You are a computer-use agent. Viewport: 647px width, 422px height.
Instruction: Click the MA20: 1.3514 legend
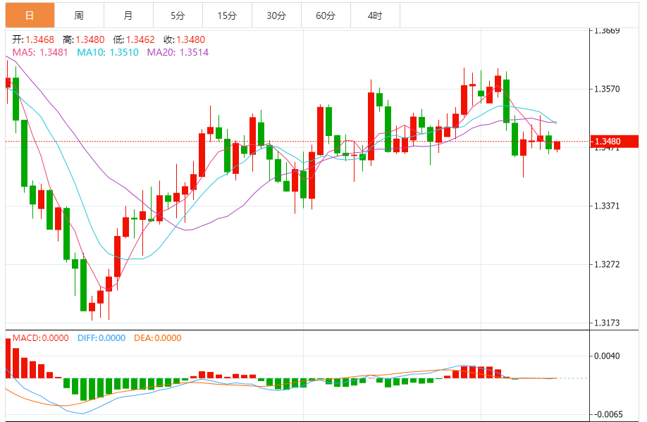pos(178,52)
